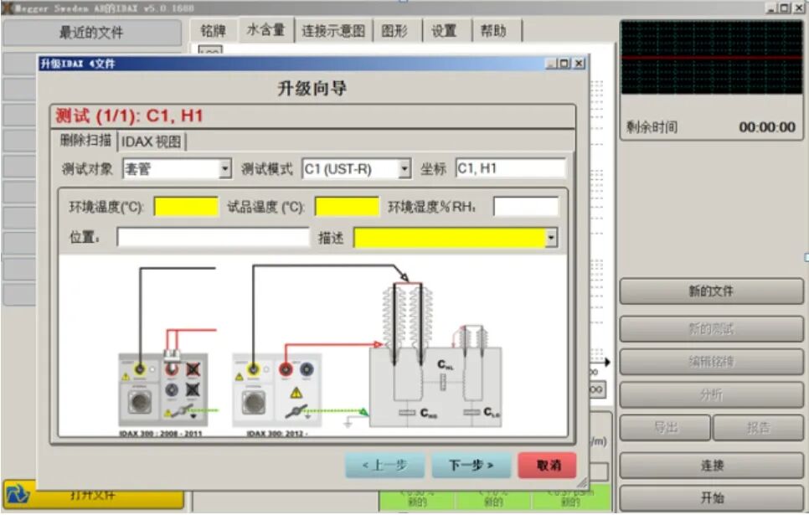Click the 新的文件 button
809x515 pixels.
[x=712, y=291]
